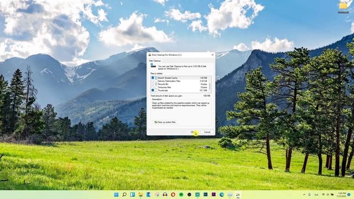Image resolution: width=354 pixels, height=199 pixels.
Task: Open the notification center badge
Action: click(x=349, y=195)
